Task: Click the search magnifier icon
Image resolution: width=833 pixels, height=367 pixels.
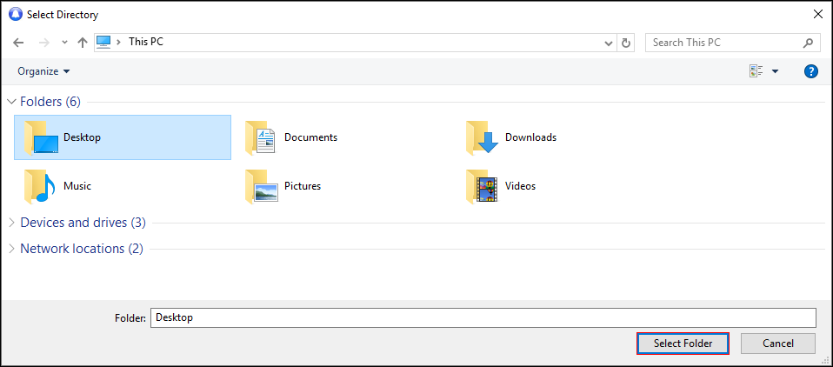Action: tap(808, 43)
